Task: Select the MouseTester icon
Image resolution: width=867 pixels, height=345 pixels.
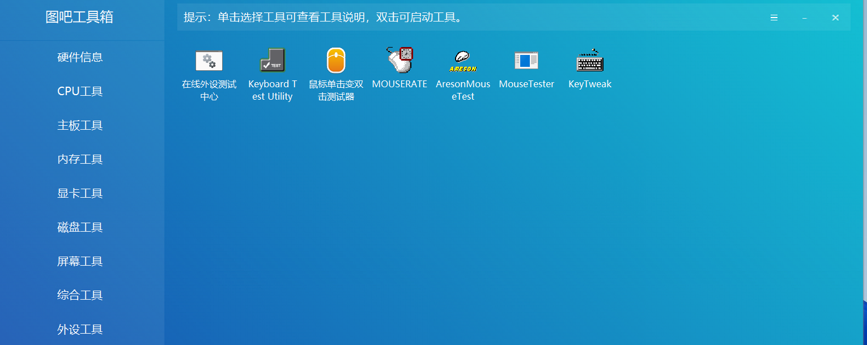Action: point(526,61)
